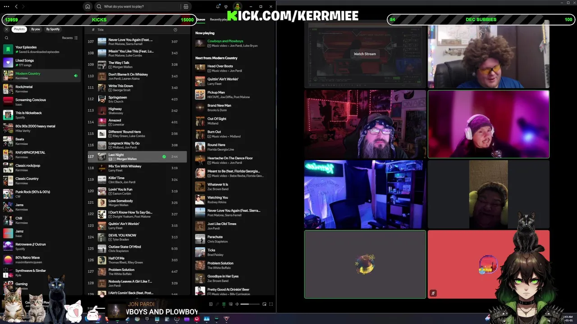This screenshot has width=577, height=324.
Task: Open the Cowboys and Plowboys now playing link
Action: pyautogui.click(x=225, y=41)
